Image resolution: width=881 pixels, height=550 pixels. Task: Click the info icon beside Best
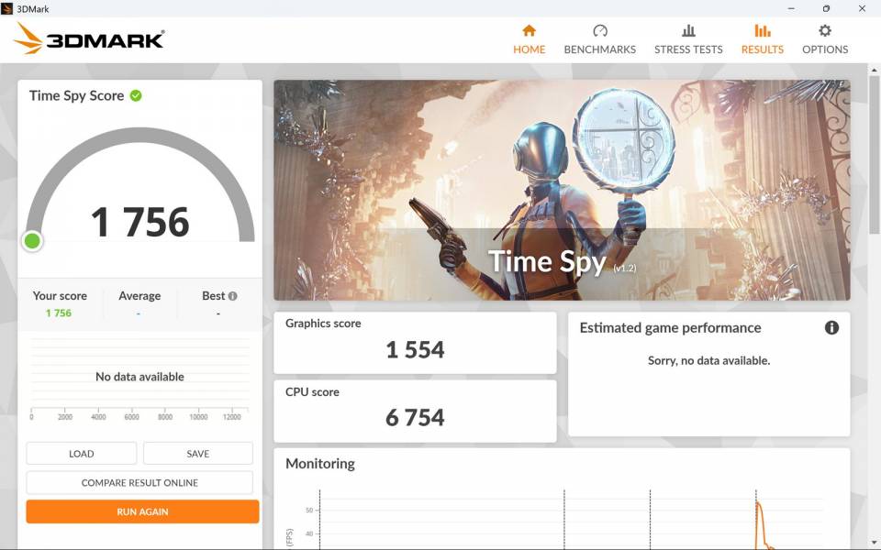[233, 296]
